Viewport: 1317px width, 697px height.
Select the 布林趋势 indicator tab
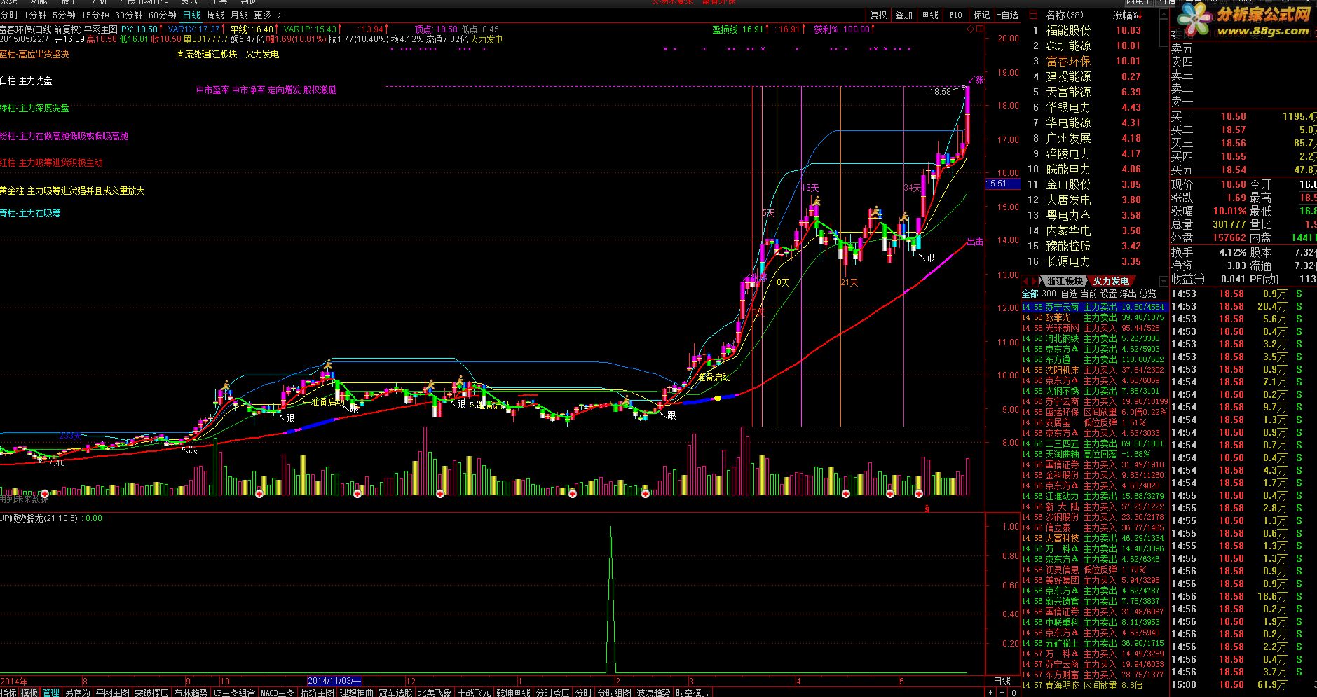point(190,692)
